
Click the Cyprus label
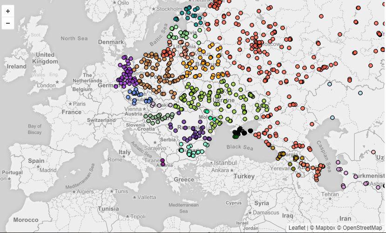[x=234, y=203]
